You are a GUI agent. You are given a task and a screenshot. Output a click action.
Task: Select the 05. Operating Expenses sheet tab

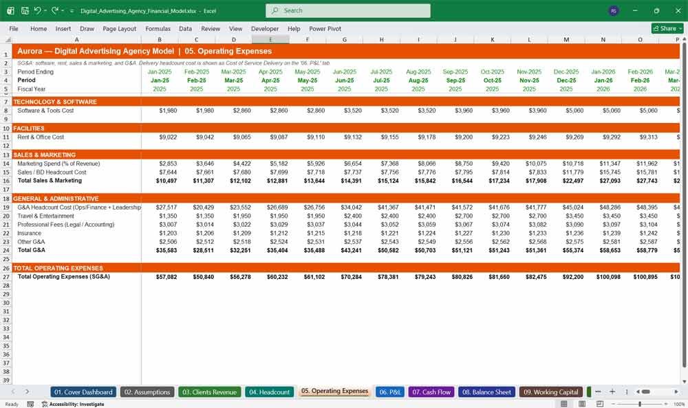(335, 391)
